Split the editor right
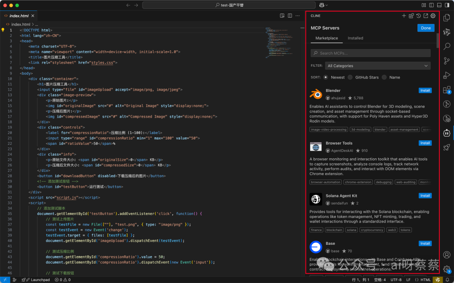This screenshot has width=454, height=283. pos(290,16)
